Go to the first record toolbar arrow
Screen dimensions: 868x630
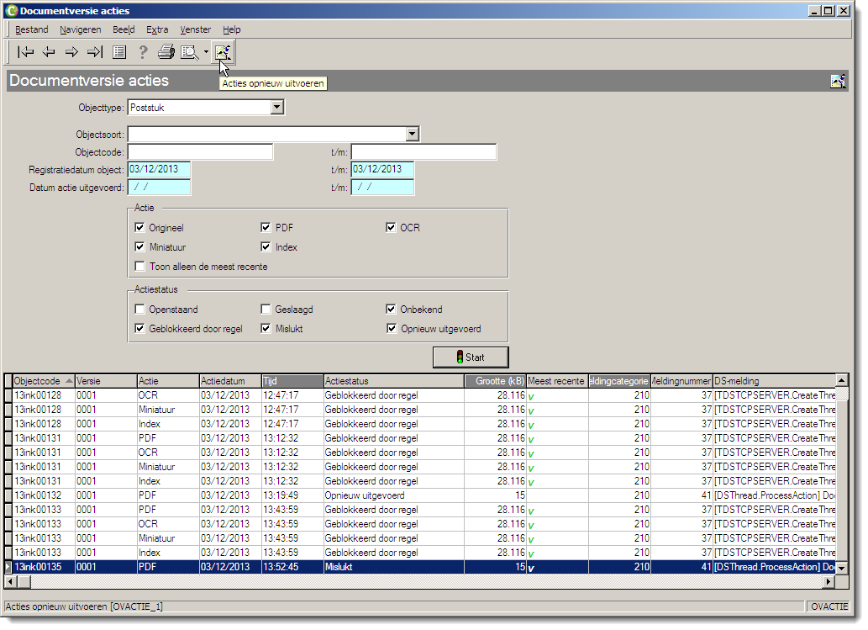click(x=25, y=52)
